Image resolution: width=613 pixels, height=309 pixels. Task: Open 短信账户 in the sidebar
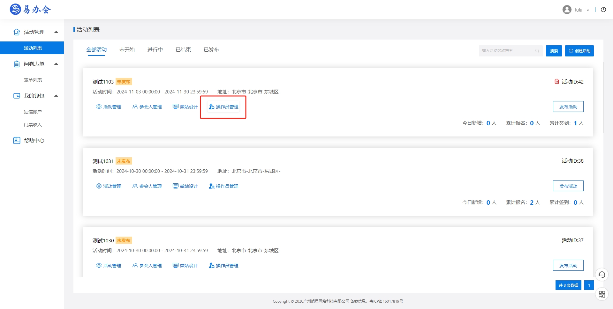point(33,112)
